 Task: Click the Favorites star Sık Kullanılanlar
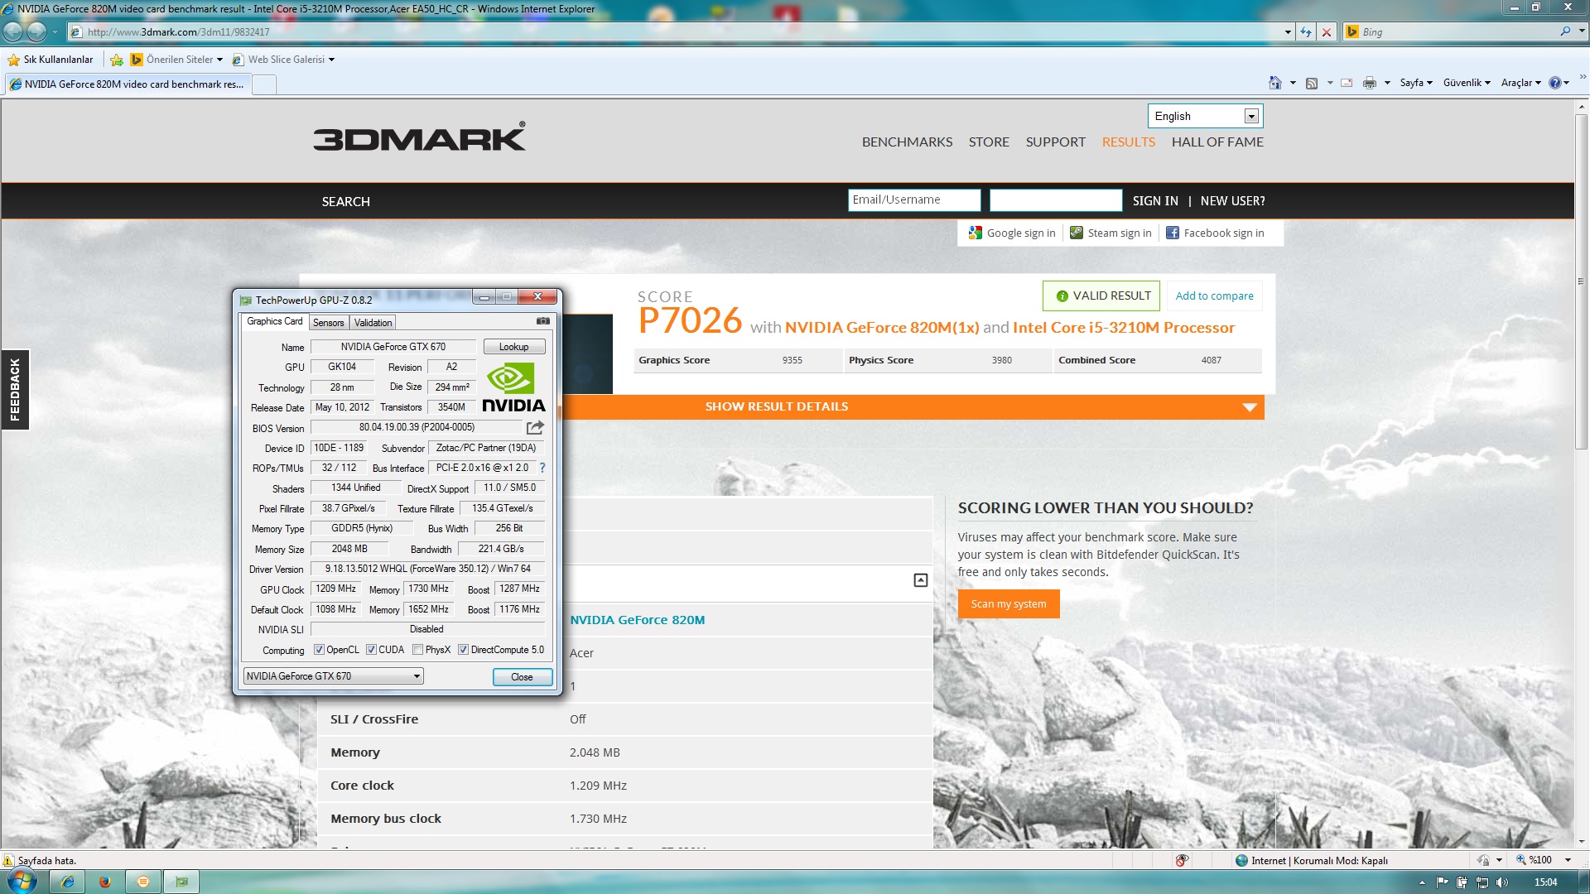coord(51,60)
